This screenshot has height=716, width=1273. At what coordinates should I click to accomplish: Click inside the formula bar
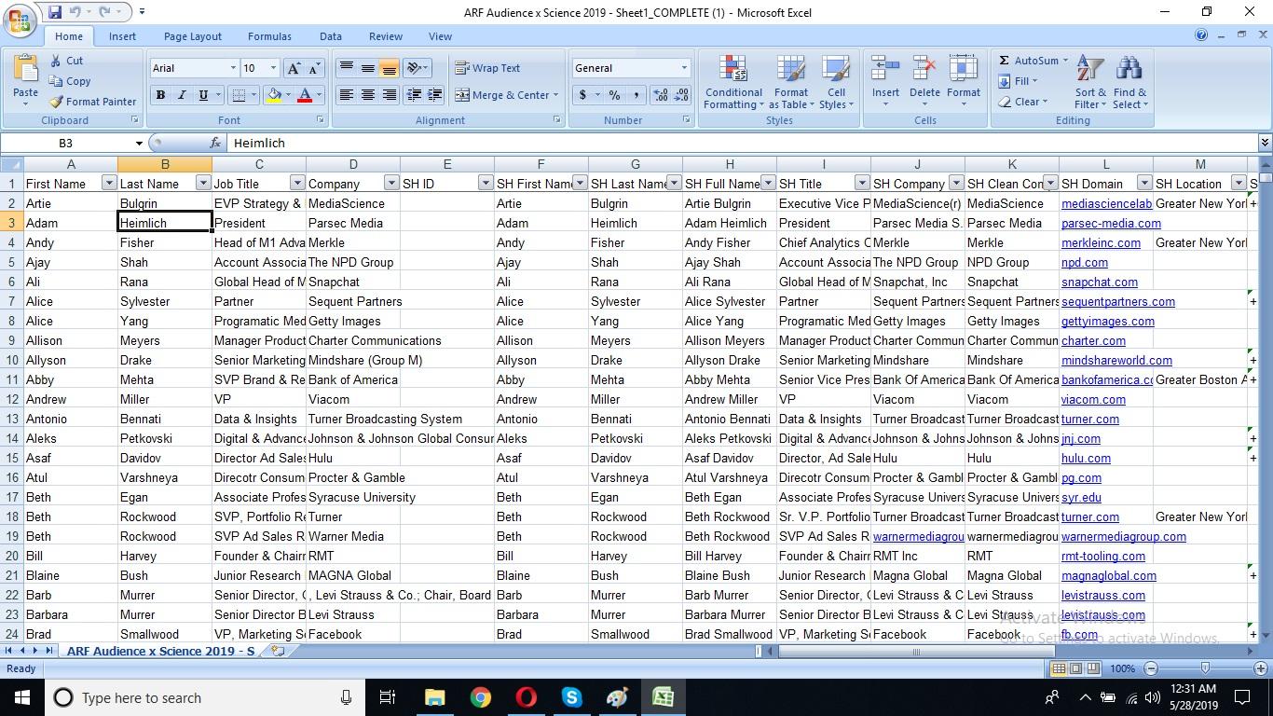click(x=466, y=143)
